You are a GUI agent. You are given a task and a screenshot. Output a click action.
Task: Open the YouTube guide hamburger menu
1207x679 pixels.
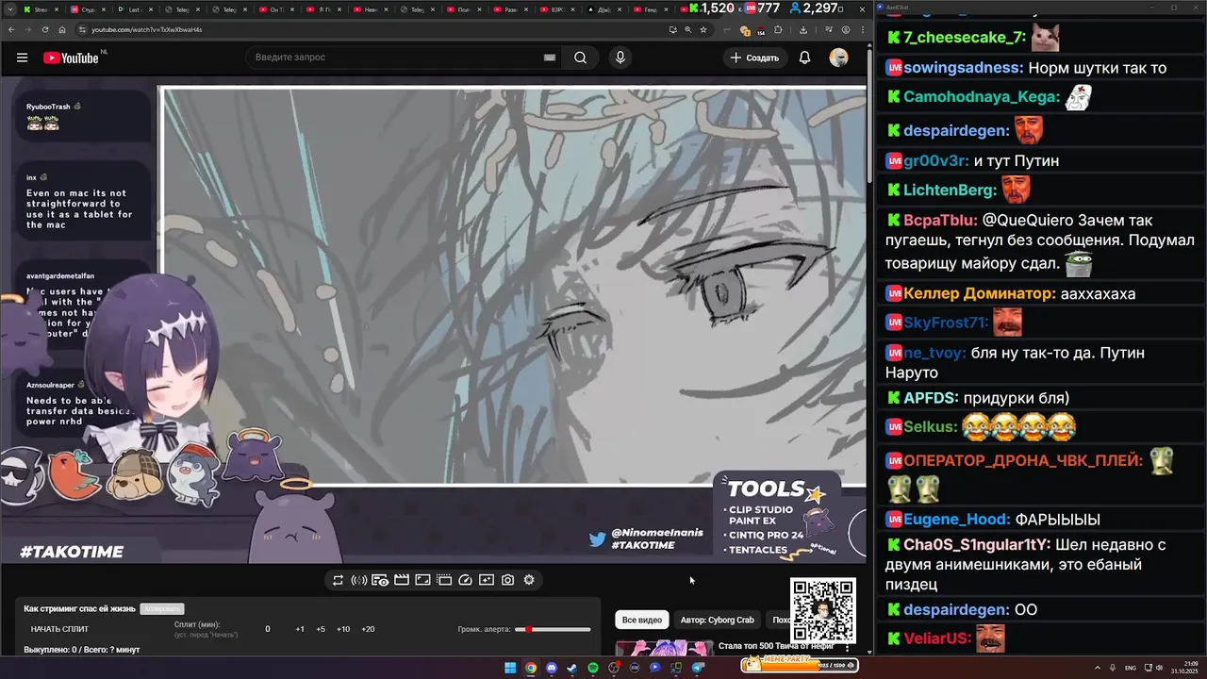(x=22, y=58)
